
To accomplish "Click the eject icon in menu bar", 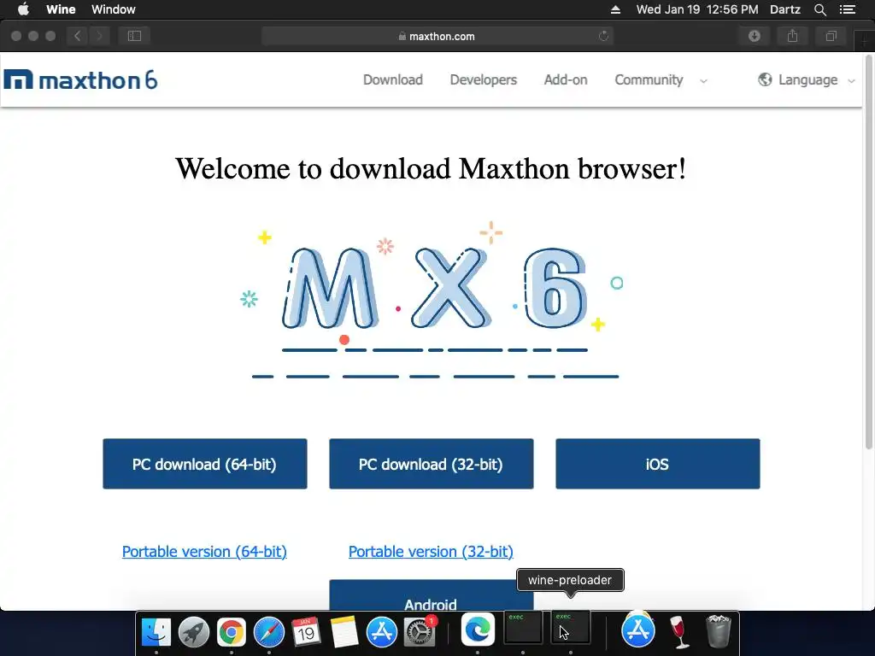I will coord(615,9).
